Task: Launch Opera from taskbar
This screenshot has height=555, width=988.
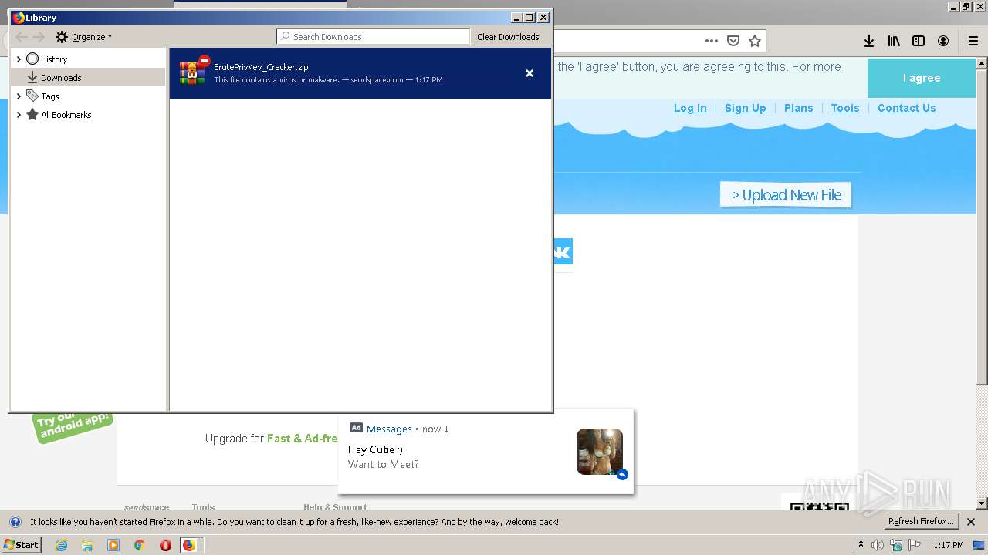Action: point(165,545)
